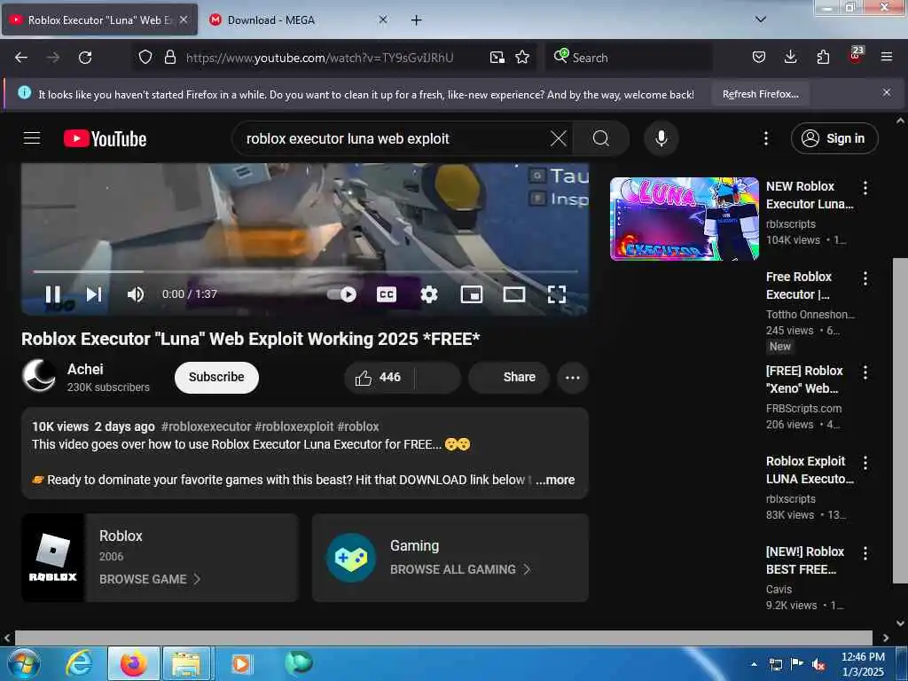Reload the current page

pos(85,58)
